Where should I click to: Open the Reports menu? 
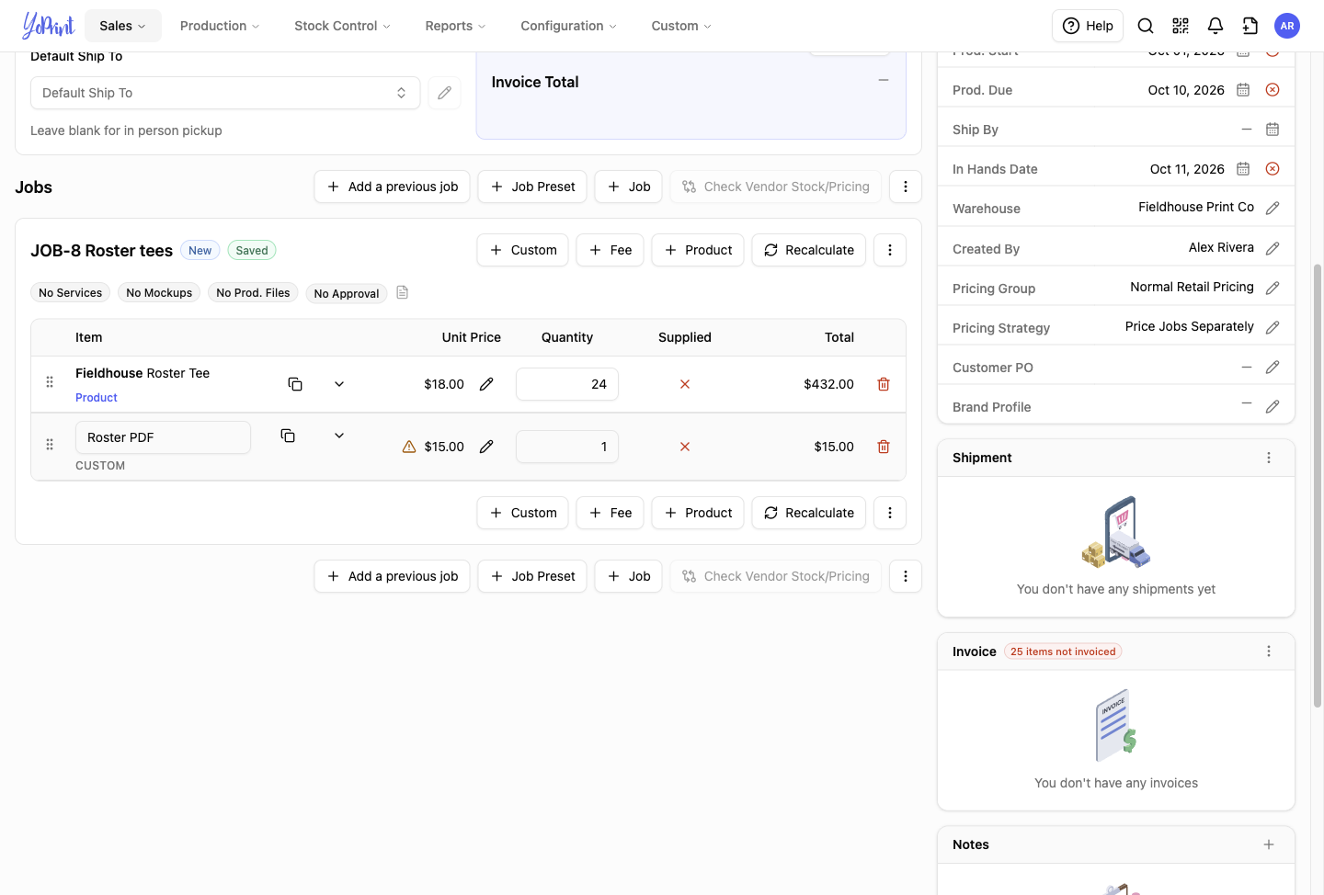point(455,26)
